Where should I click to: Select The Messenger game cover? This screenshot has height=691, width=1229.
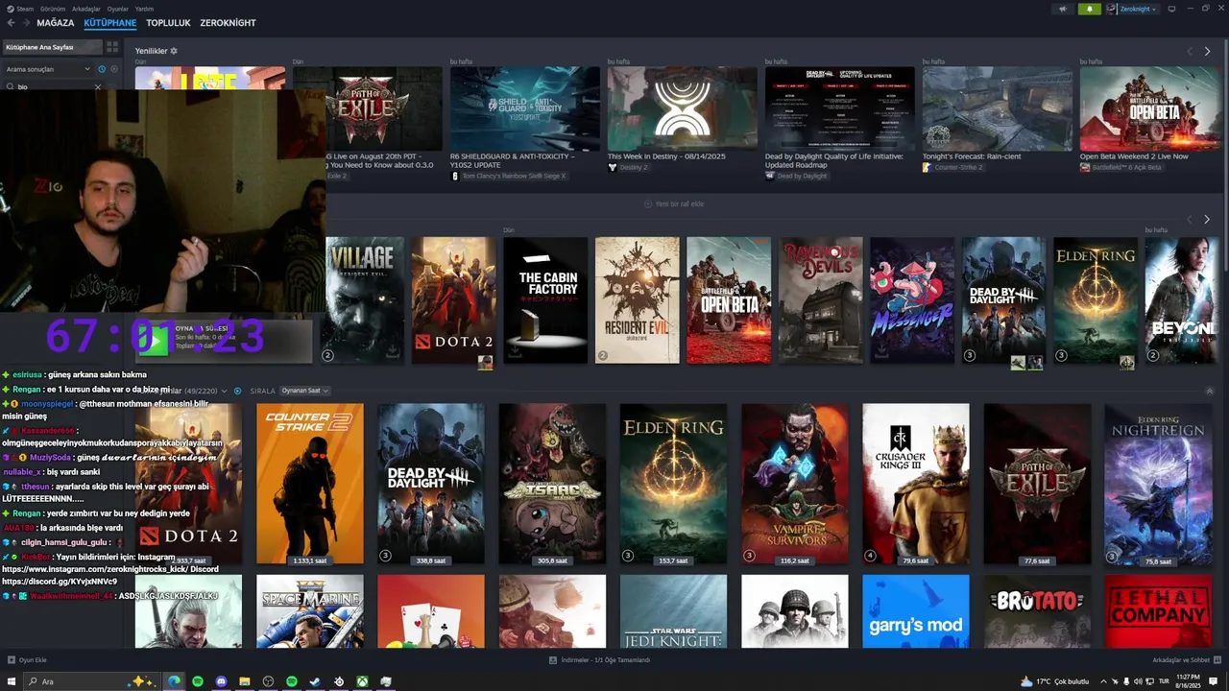click(x=912, y=300)
